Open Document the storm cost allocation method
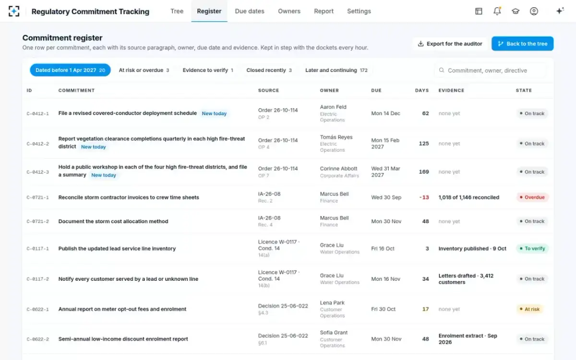The height and width of the screenshot is (360, 576). [113, 221]
